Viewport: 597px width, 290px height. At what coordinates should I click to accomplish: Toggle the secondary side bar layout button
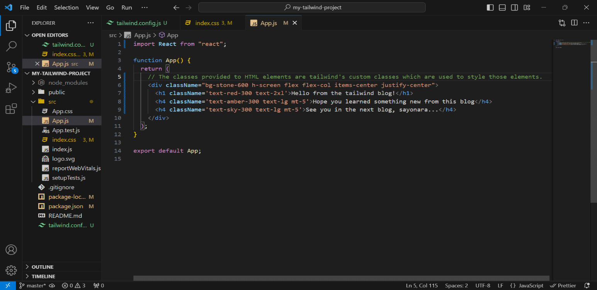click(x=514, y=8)
